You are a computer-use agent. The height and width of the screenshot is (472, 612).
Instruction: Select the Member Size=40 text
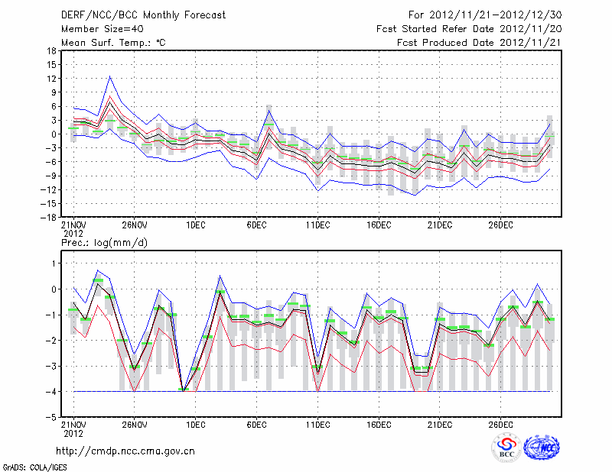99,28
